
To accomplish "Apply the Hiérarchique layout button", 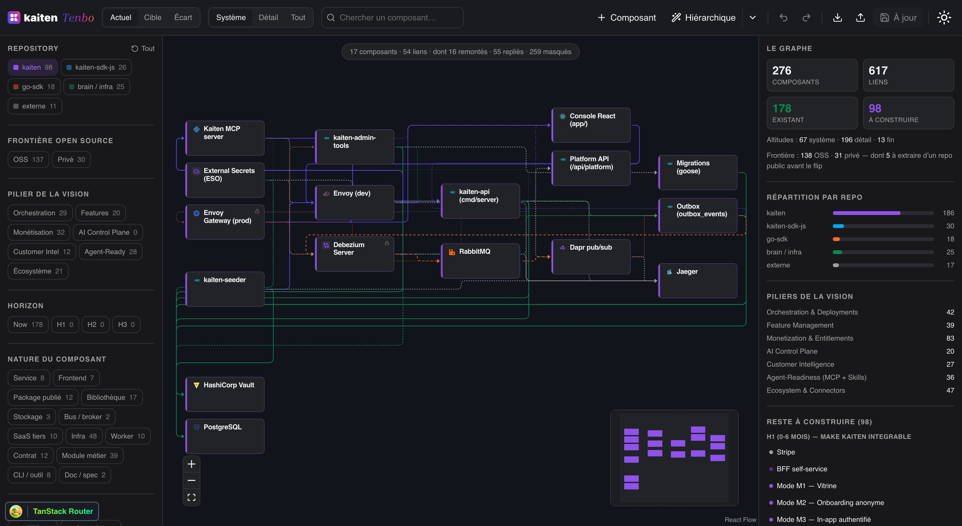I will coord(703,17).
